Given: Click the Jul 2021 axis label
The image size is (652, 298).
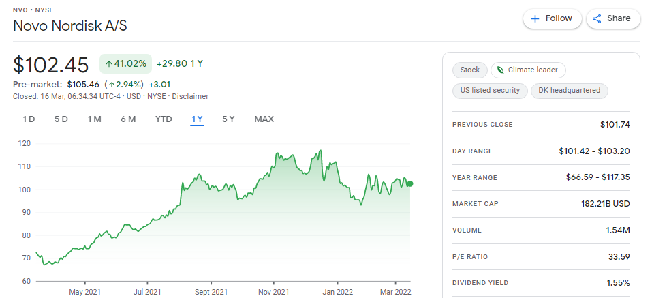Looking at the screenshot, I should pos(148,292).
